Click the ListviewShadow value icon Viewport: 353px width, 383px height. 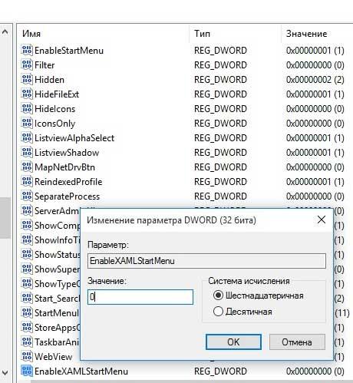(27, 152)
